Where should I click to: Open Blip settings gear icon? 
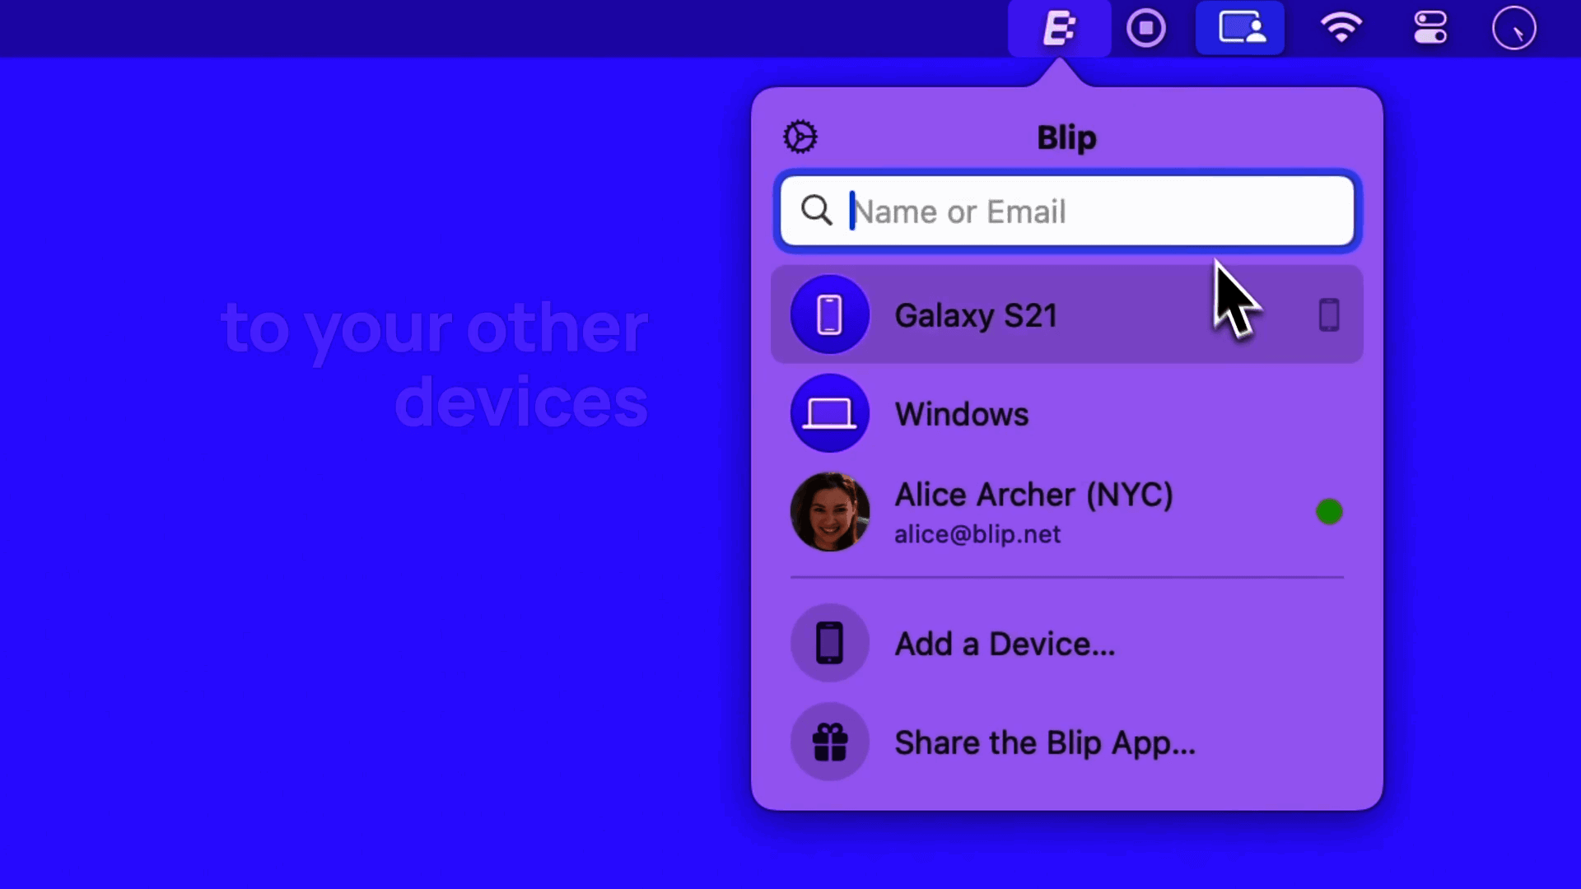click(800, 137)
